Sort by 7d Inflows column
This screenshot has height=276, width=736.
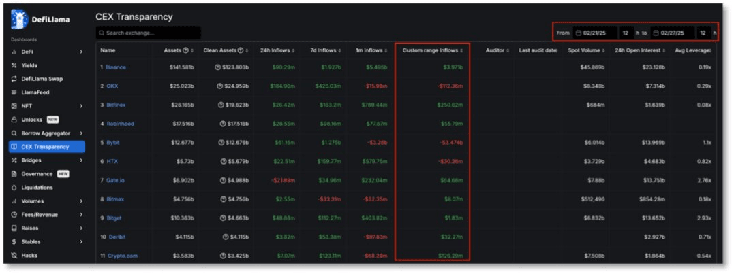[326, 50]
